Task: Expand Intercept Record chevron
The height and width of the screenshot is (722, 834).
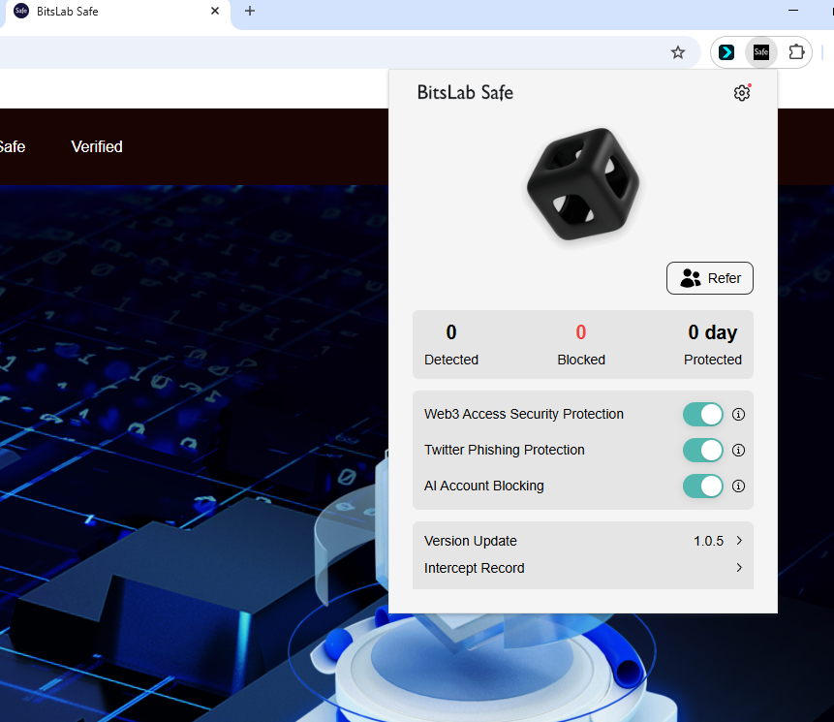Action: pos(739,568)
